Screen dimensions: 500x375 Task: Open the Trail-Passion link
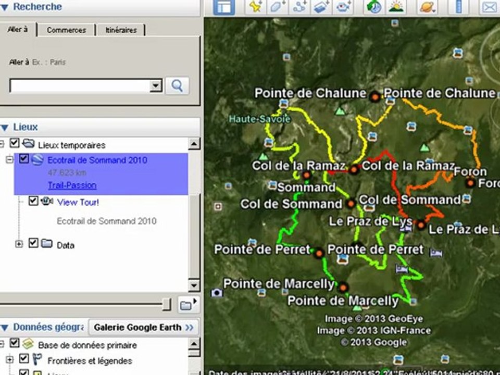coord(72,185)
